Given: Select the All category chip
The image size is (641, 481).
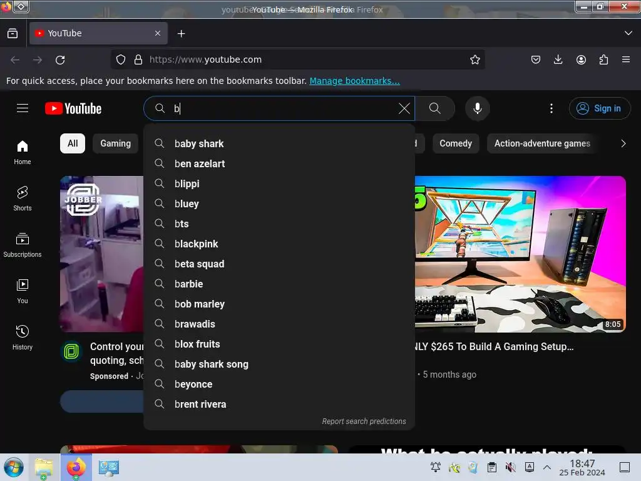Looking at the screenshot, I should click(x=73, y=143).
